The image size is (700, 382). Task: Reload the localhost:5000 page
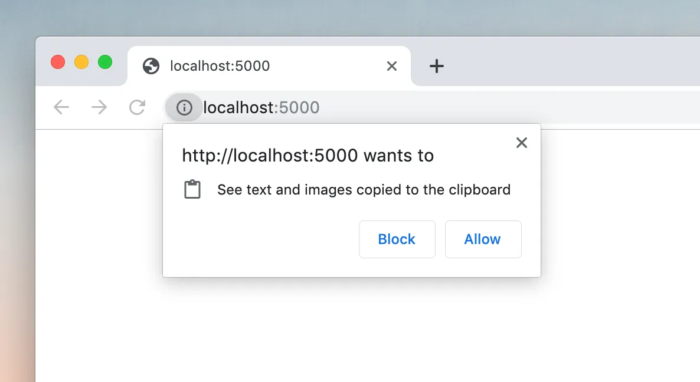(137, 107)
